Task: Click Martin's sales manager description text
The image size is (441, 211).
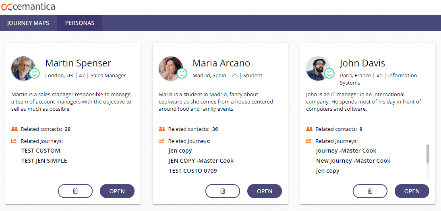Action: pyautogui.click(x=71, y=101)
